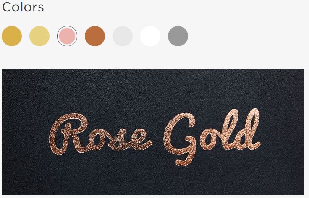Choose the white color swatch
The width and height of the screenshot is (309, 198).
(150, 36)
